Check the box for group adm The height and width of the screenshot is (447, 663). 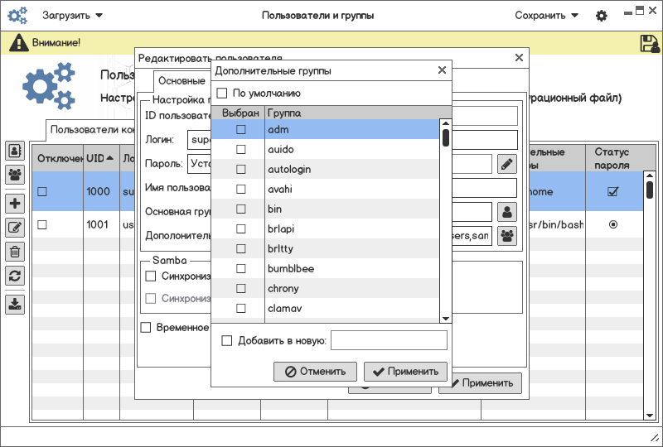[x=241, y=130]
